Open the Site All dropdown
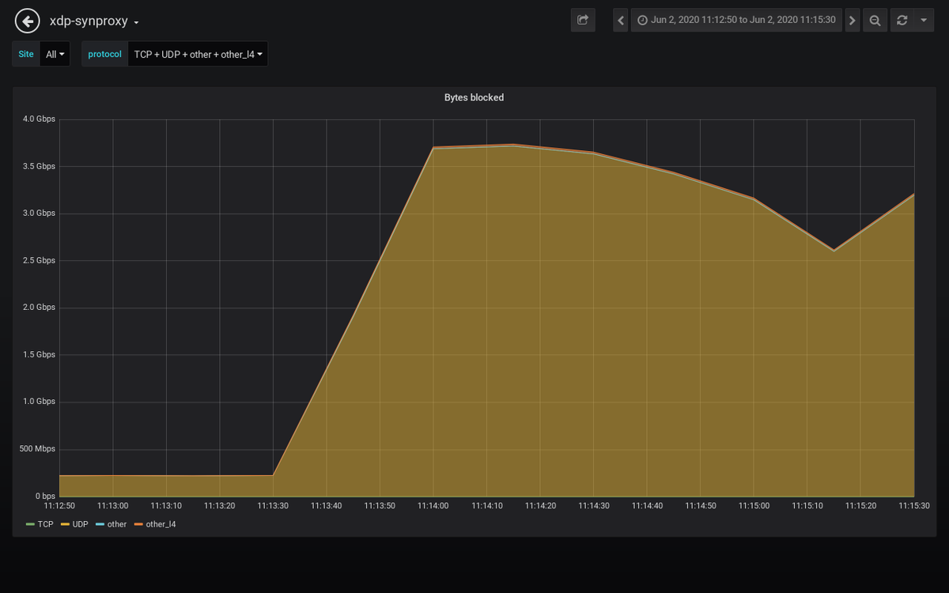Image resolution: width=949 pixels, height=593 pixels. point(54,54)
